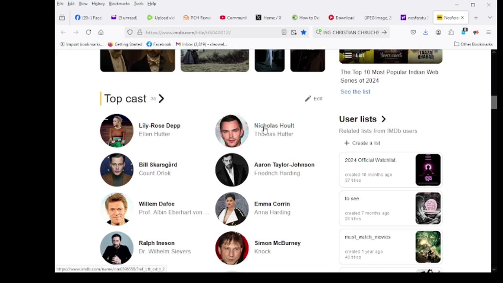Click the Create a list button
Viewport: 503px width, 283px height.
362,143
